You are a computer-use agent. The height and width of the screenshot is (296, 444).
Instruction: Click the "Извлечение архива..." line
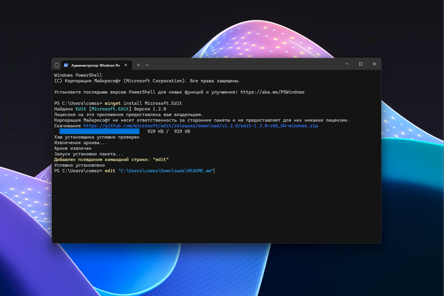coord(81,143)
